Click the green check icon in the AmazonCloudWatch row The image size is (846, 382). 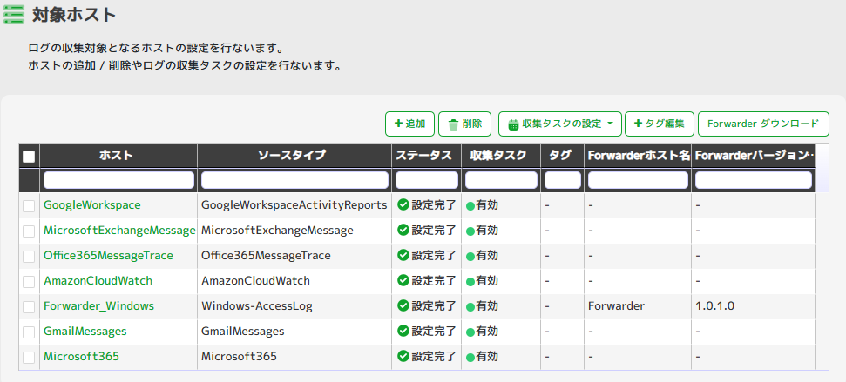pos(403,280)
